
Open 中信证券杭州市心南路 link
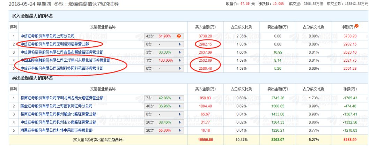pos(58,122)
